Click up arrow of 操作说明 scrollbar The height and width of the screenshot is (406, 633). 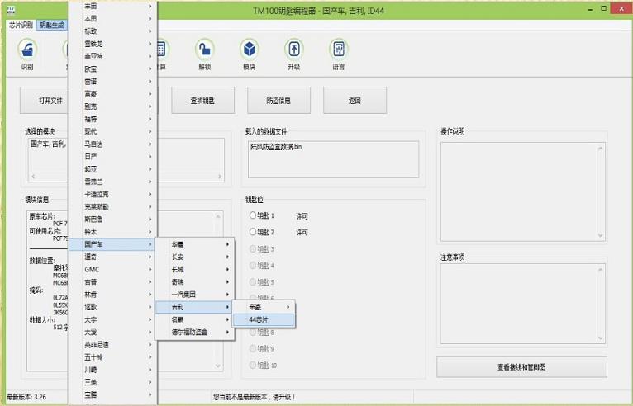(600, 149)
